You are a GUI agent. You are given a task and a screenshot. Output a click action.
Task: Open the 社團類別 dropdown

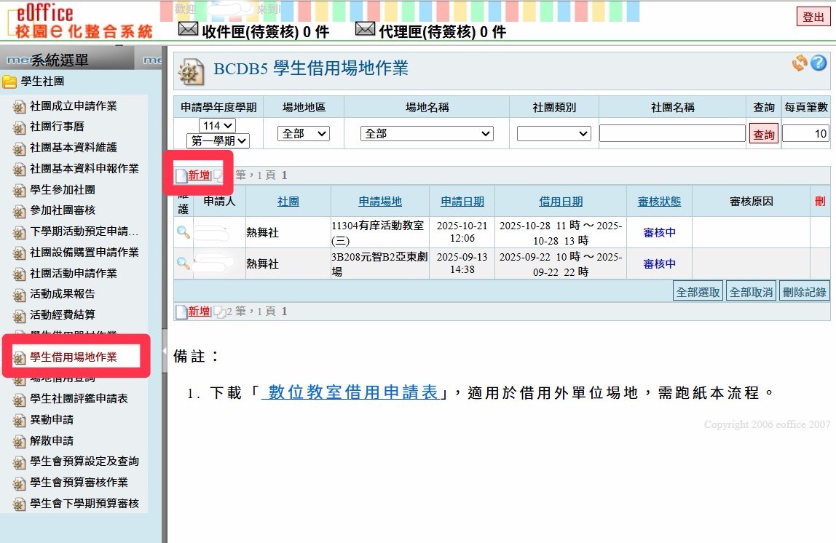tap(554, 134)
